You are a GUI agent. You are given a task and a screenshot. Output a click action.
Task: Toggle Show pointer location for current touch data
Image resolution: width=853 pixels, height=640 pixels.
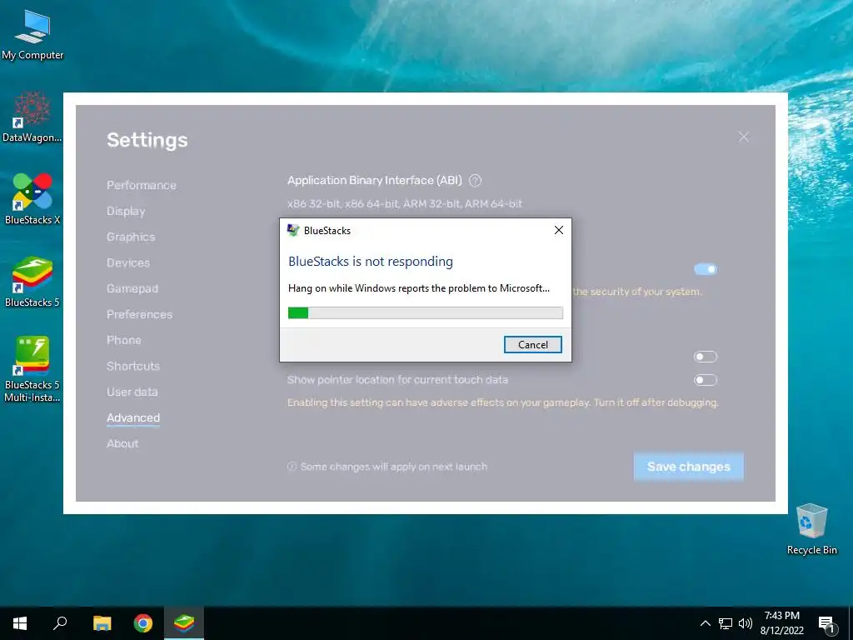coord(705,380)
